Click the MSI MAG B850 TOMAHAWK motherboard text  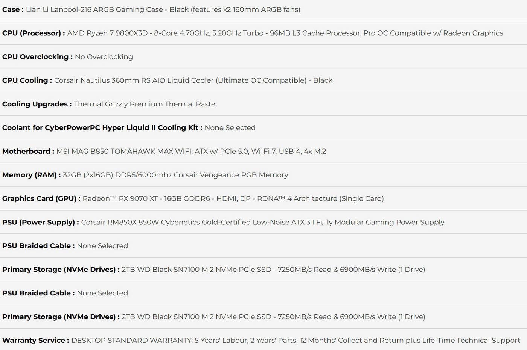pyautogui.click(x=191, y=152)
